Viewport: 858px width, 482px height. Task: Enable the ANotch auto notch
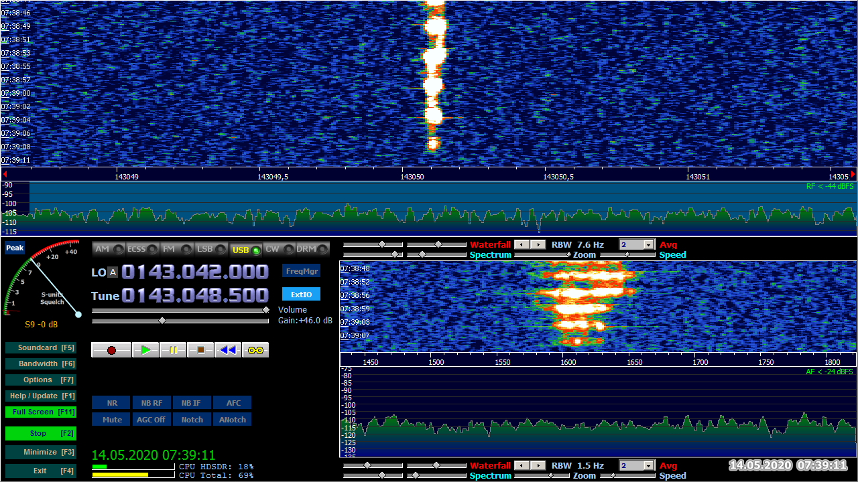coord(233,420)
